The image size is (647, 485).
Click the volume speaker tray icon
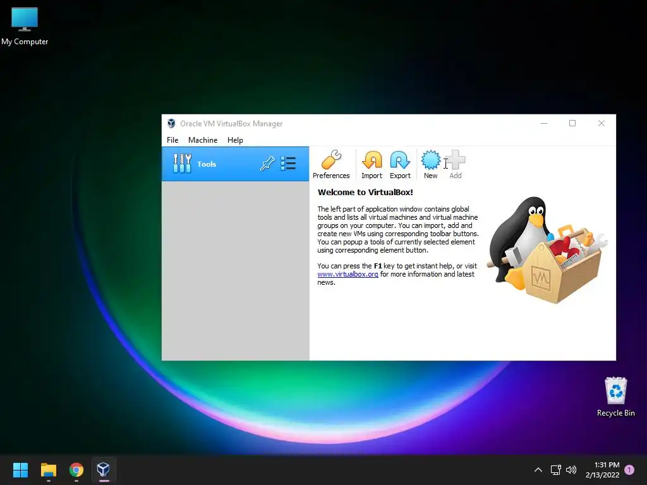tap(571, 470)
